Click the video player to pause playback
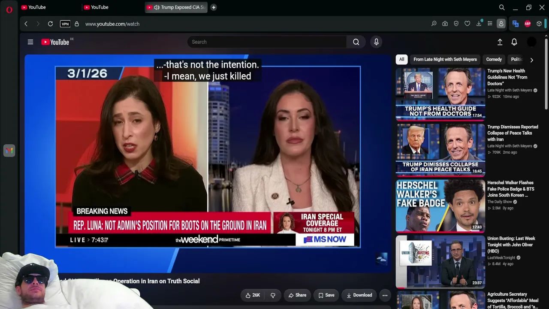Viewport: 549px width, 309px height. coord(208,163)
